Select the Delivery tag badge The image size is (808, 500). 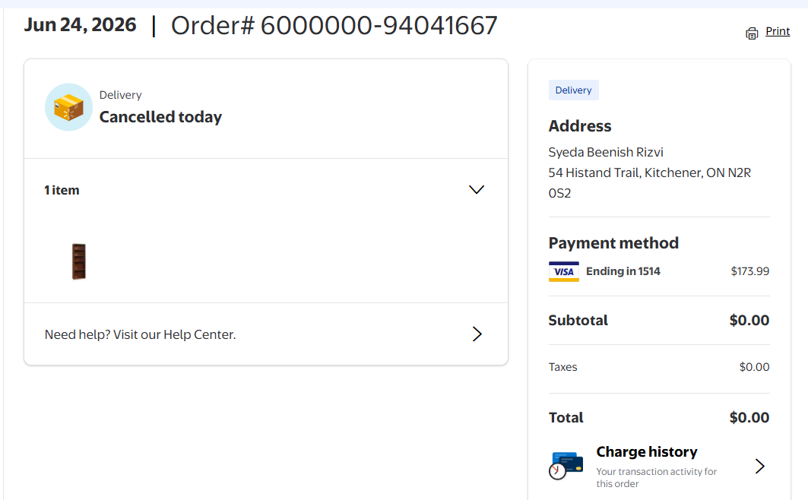[x=574, y=90]
